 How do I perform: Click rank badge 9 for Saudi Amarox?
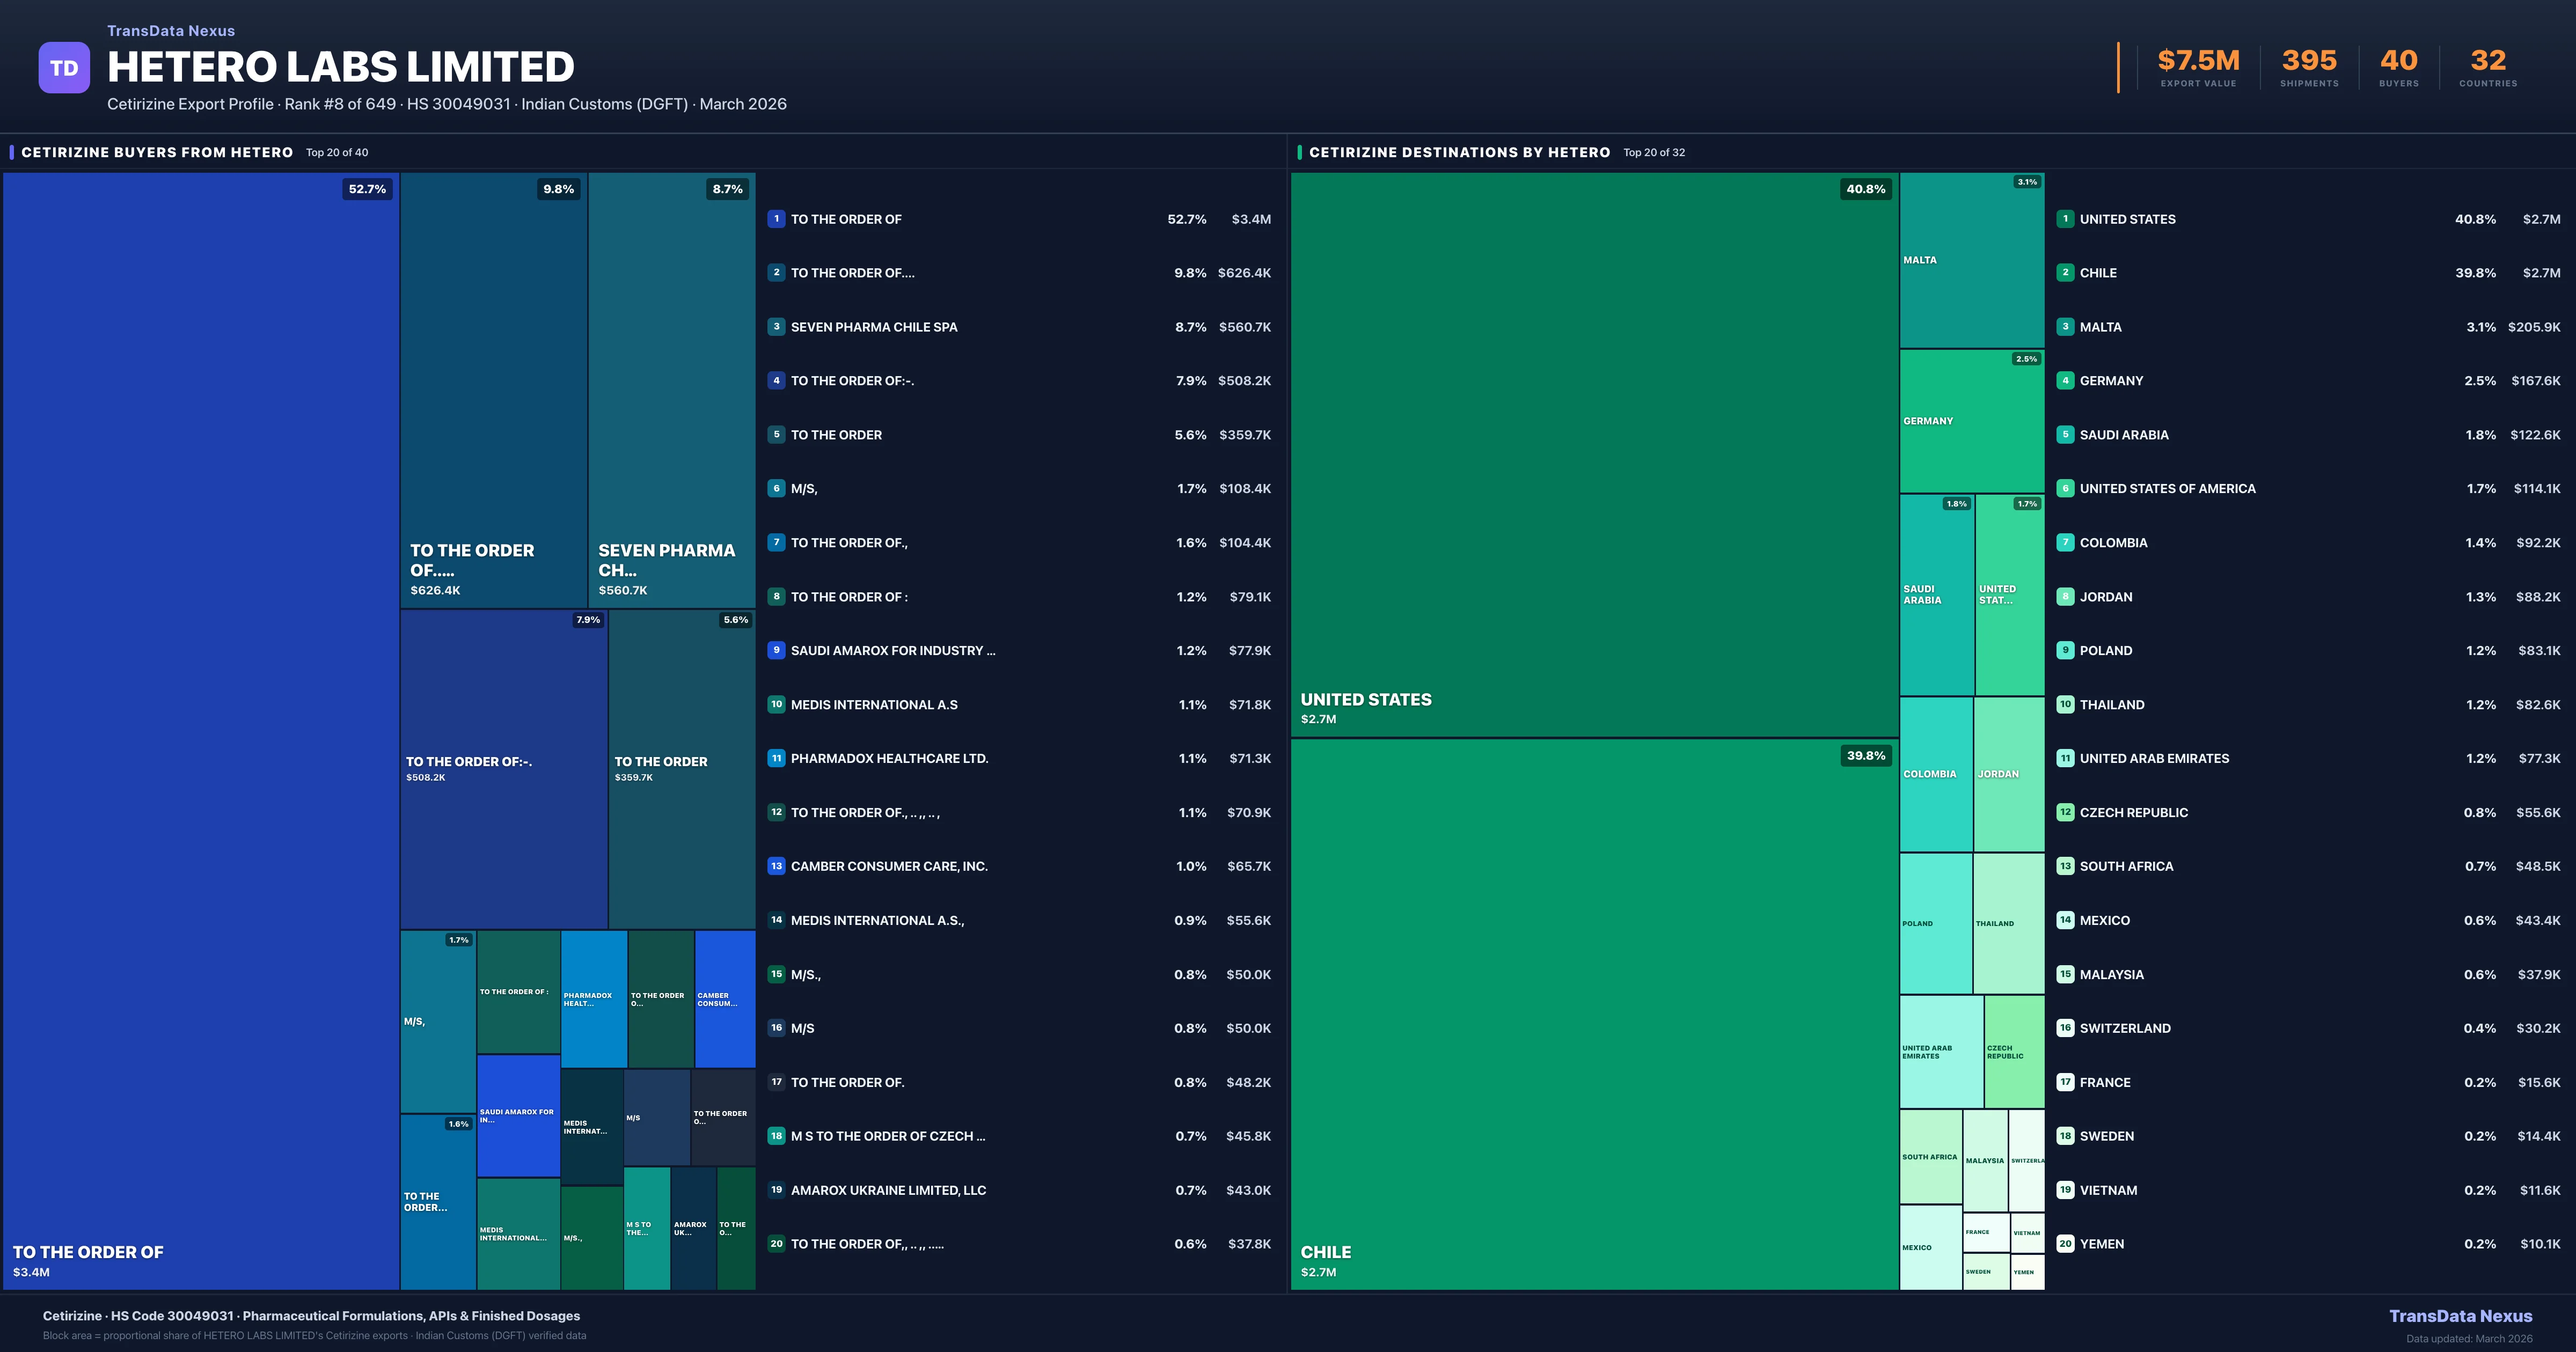coord(776,650)
